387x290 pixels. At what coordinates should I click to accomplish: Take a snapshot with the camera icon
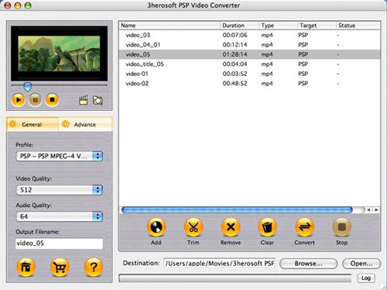tap(98, 101)
